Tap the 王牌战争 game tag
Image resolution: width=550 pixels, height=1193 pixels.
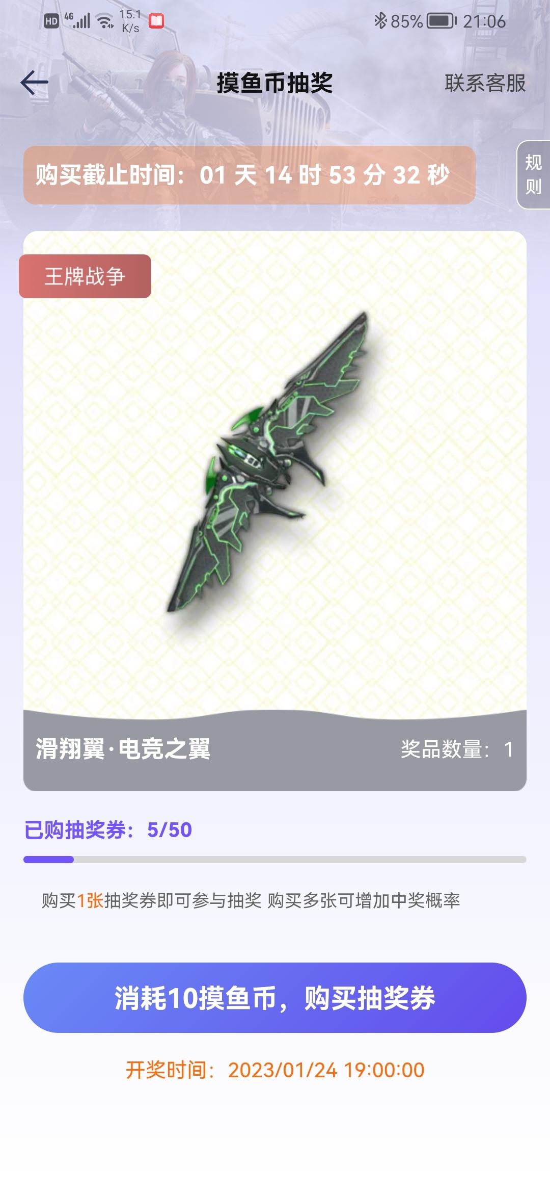(85, 276)
